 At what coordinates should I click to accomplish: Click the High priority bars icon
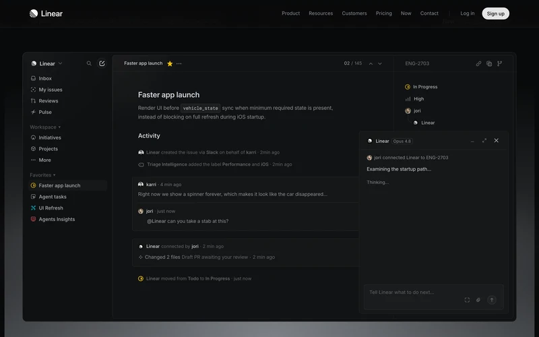click(x=408, y=99)
